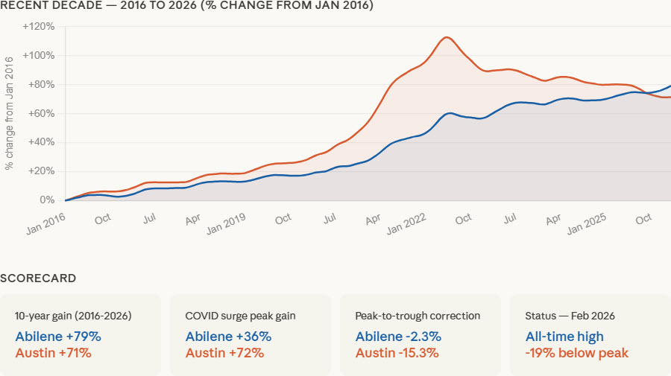Click the "Recent Decade — 2016 to 2026" heading
The image size is (671, 376).
click(x=186, y=6)
